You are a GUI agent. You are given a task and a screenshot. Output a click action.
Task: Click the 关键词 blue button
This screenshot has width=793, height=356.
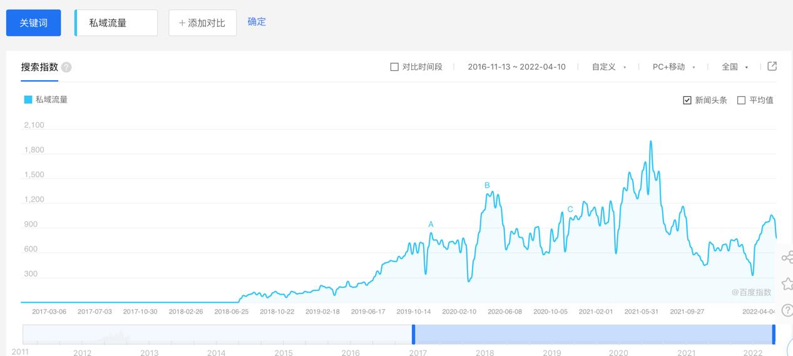click(34, 23)
